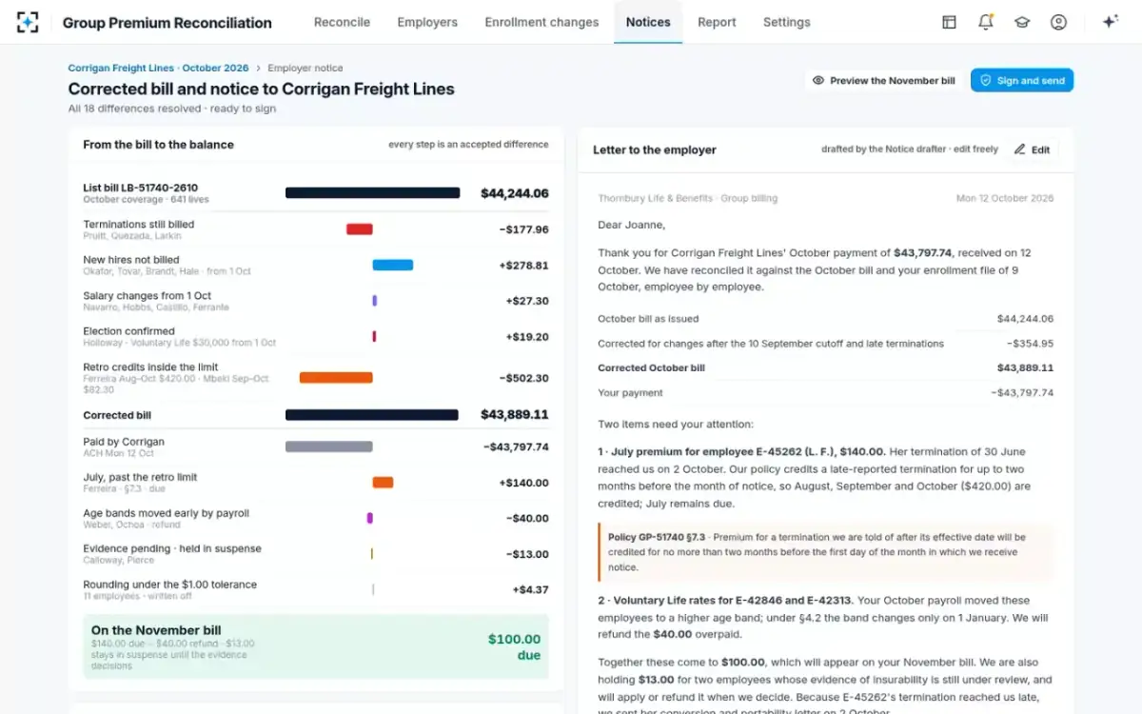Viewport: 1142px width, 714px height.
Task: Select the "Terminations still billed" row label
Action: point(139,225)
